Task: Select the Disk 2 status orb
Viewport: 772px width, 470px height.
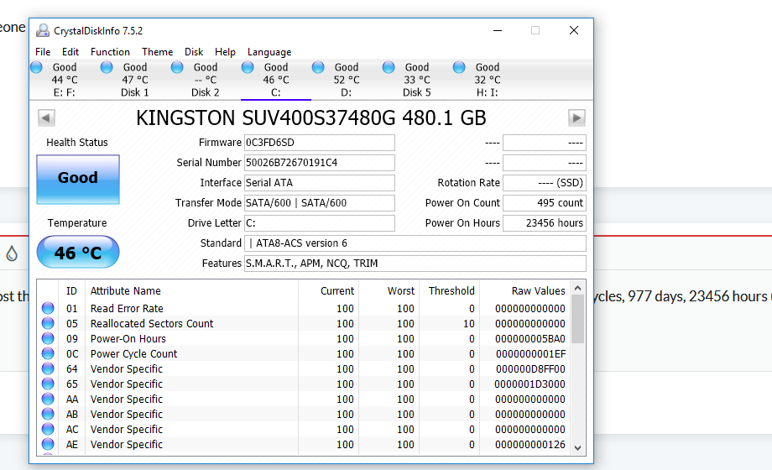Action: tap(177, 67)
